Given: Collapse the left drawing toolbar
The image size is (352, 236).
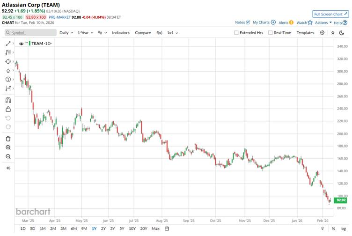Looking at the screenshot, I should click(8, 168).
